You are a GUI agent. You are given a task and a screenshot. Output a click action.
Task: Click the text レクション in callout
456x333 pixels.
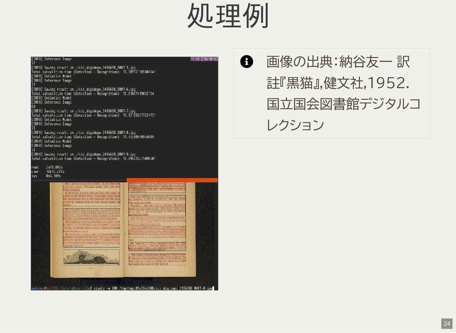tap(295, 125)
